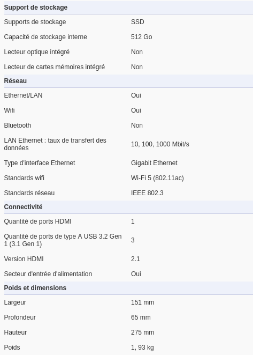The image size is (253, 355).
Task: Click the IEEE 802.3 value
Action: click(147, 193)
